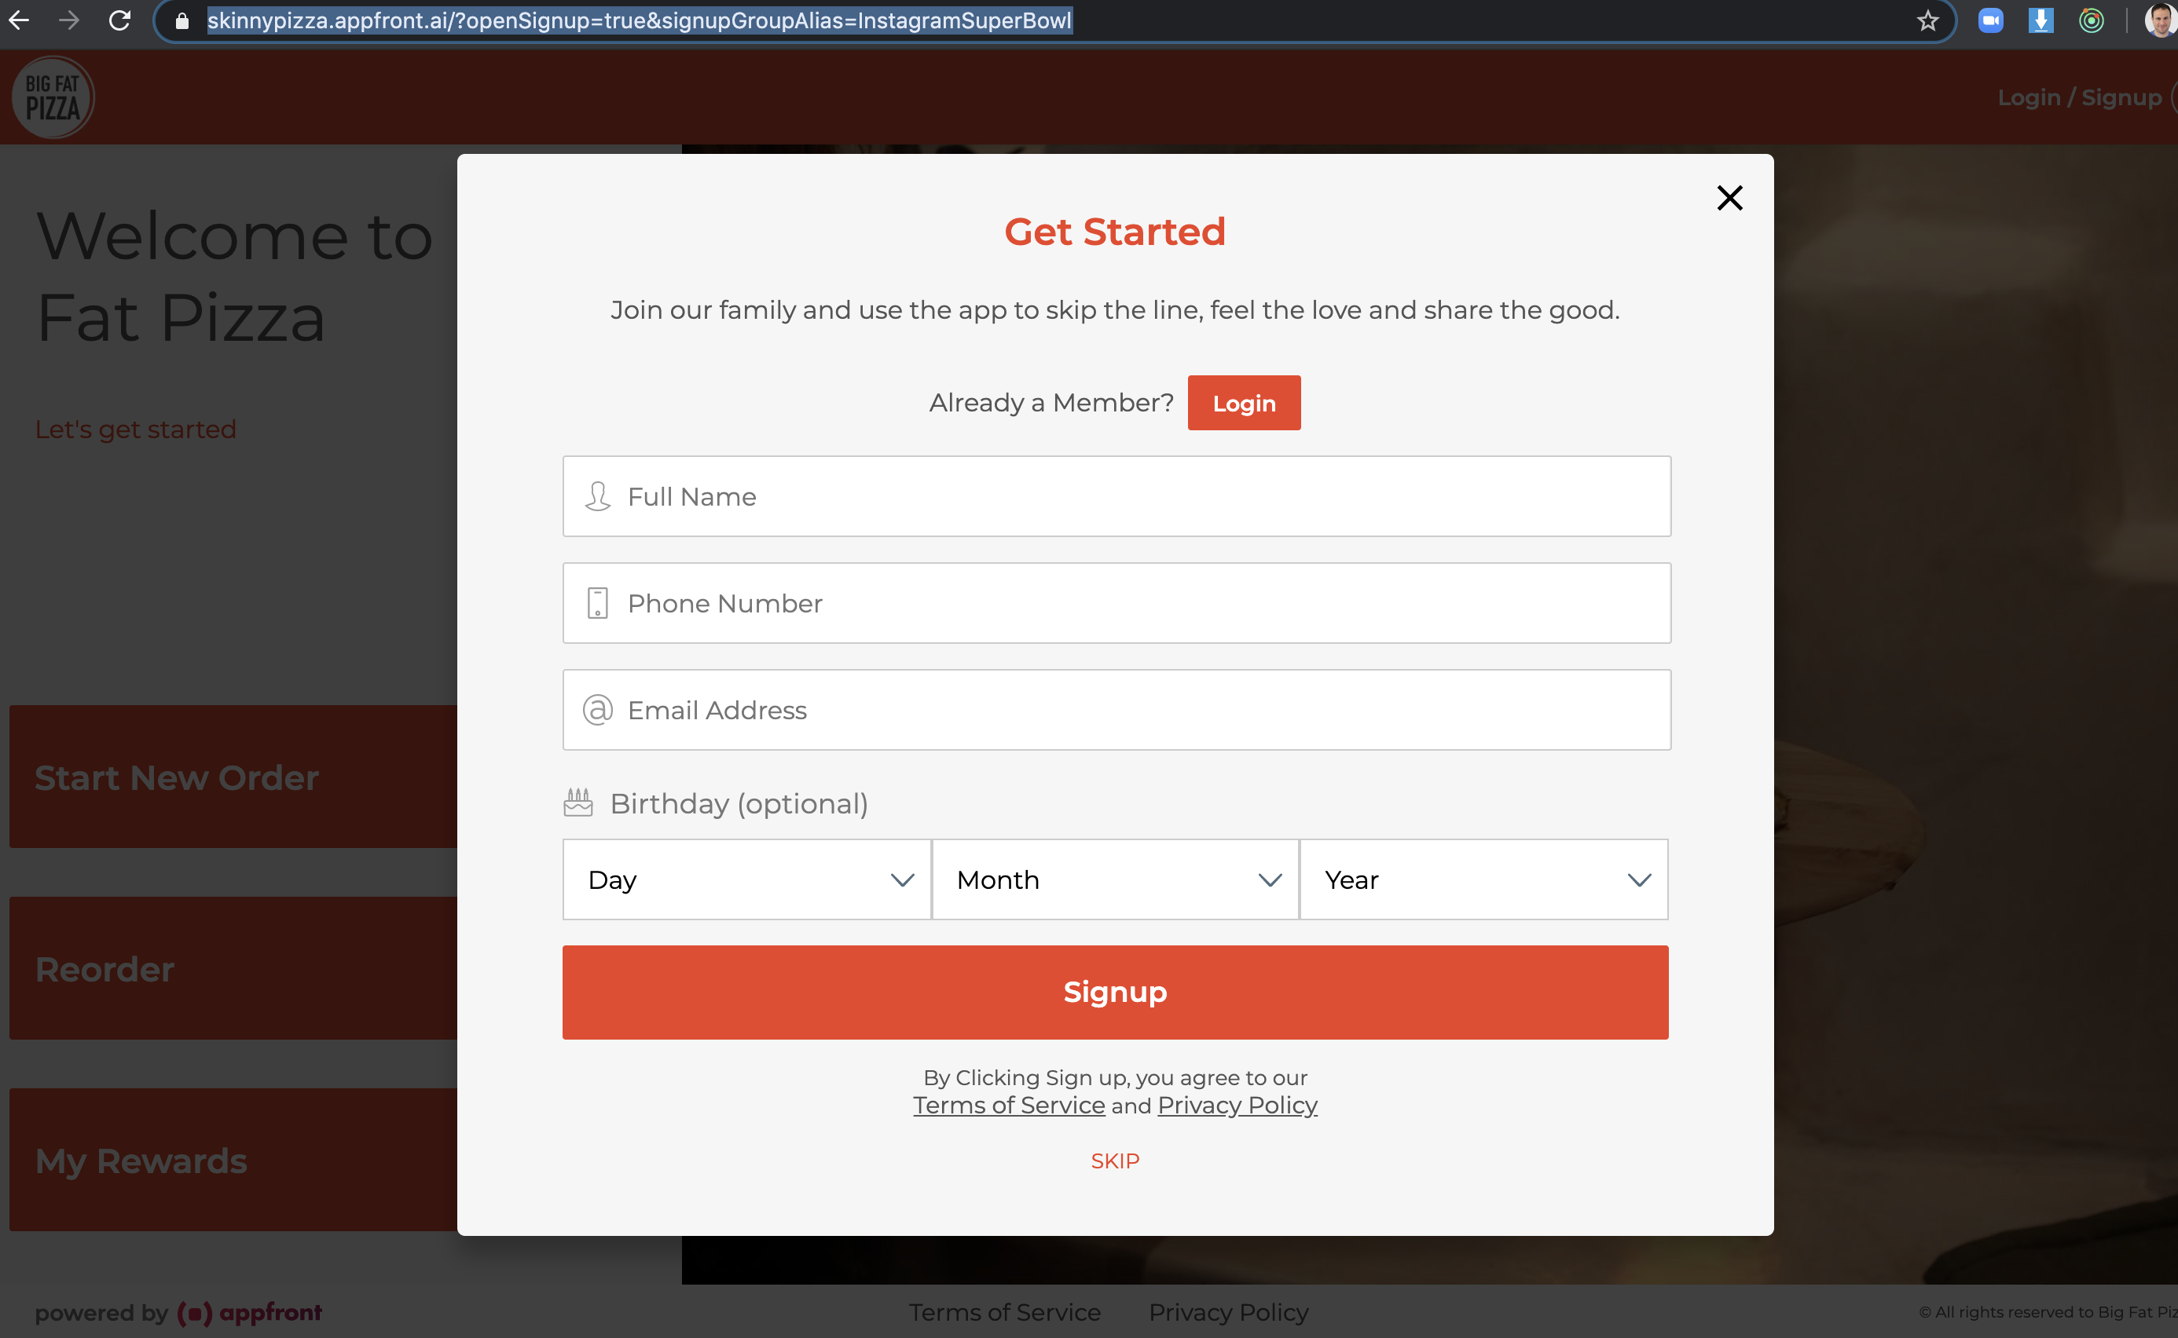
Task: Bookmark this page with the star icon
Action: (x=1927, y=20)
